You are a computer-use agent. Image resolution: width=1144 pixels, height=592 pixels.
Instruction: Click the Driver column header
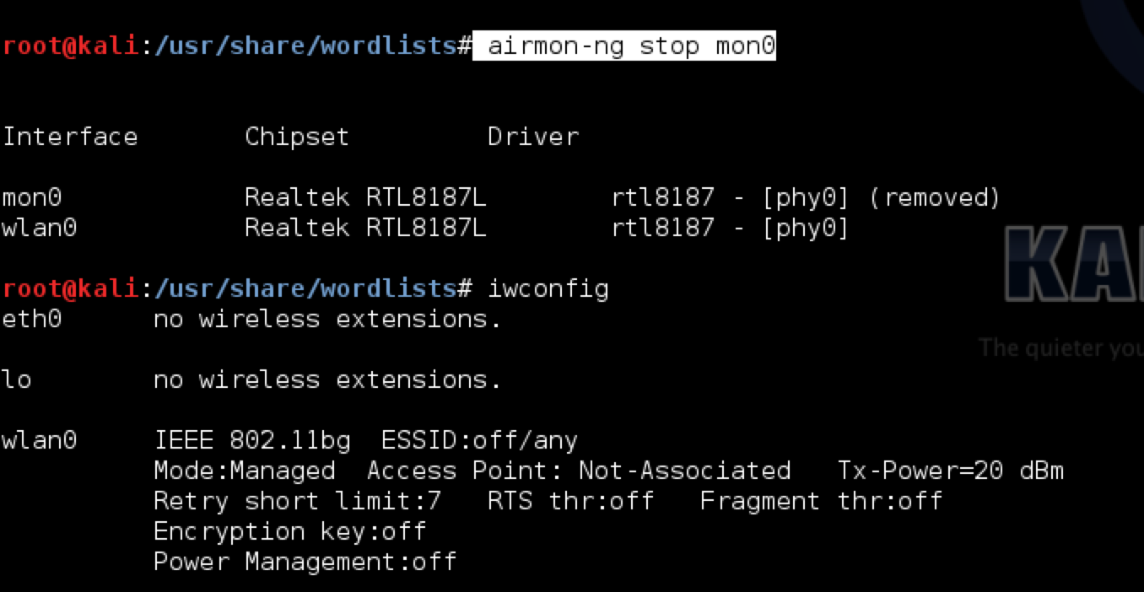(x=533, y=137)
